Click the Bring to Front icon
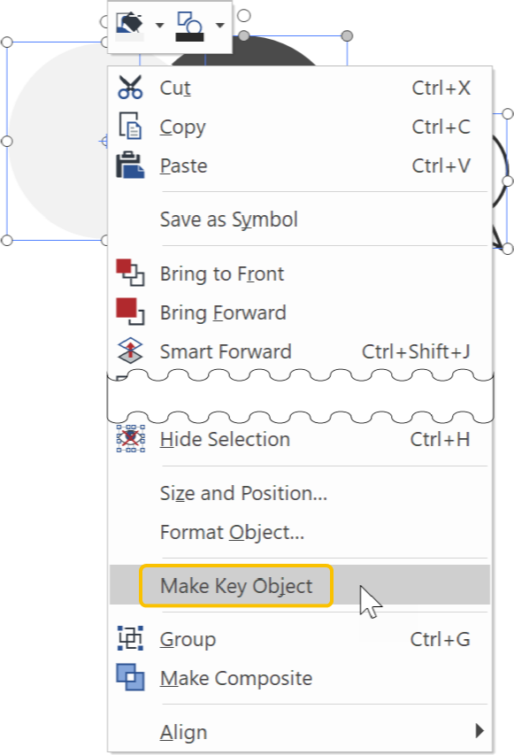 tap(129, 273)
